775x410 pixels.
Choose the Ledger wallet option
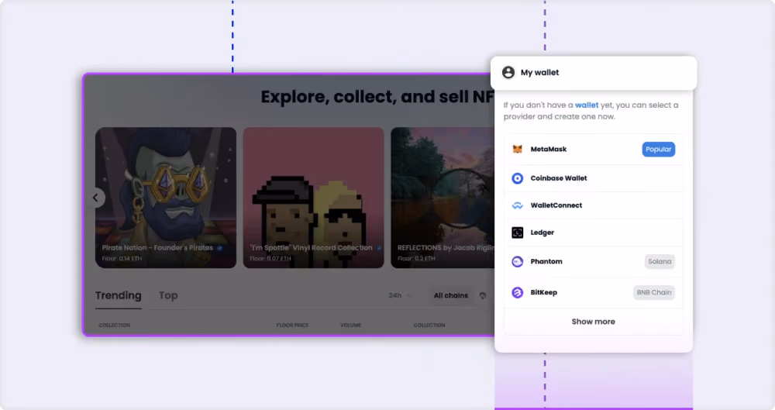593,233
